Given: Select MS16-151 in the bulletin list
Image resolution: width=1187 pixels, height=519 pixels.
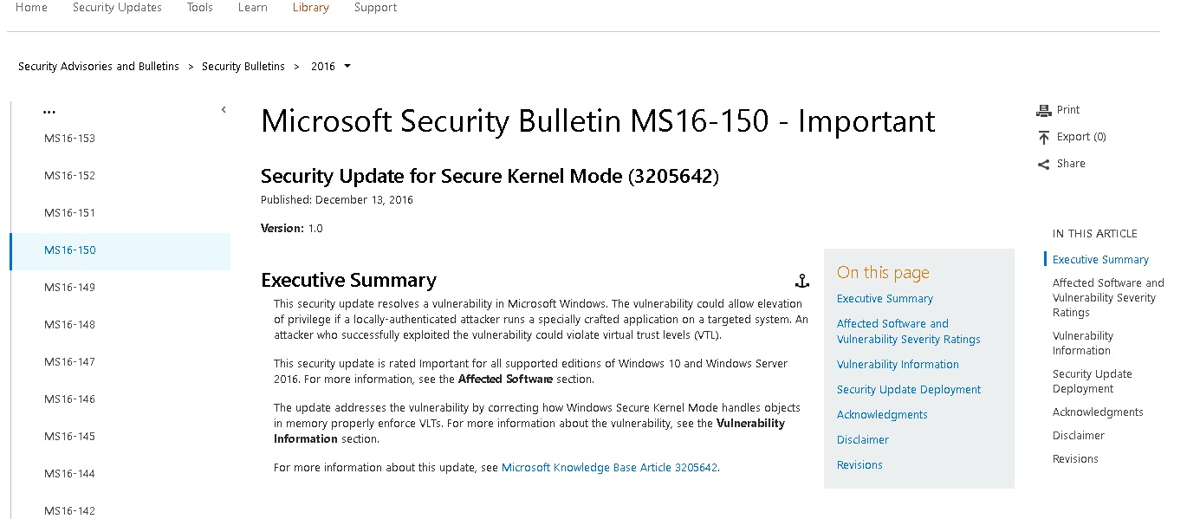Looking at the screenshot, I should pyautogui.click(x=70, y=213).
